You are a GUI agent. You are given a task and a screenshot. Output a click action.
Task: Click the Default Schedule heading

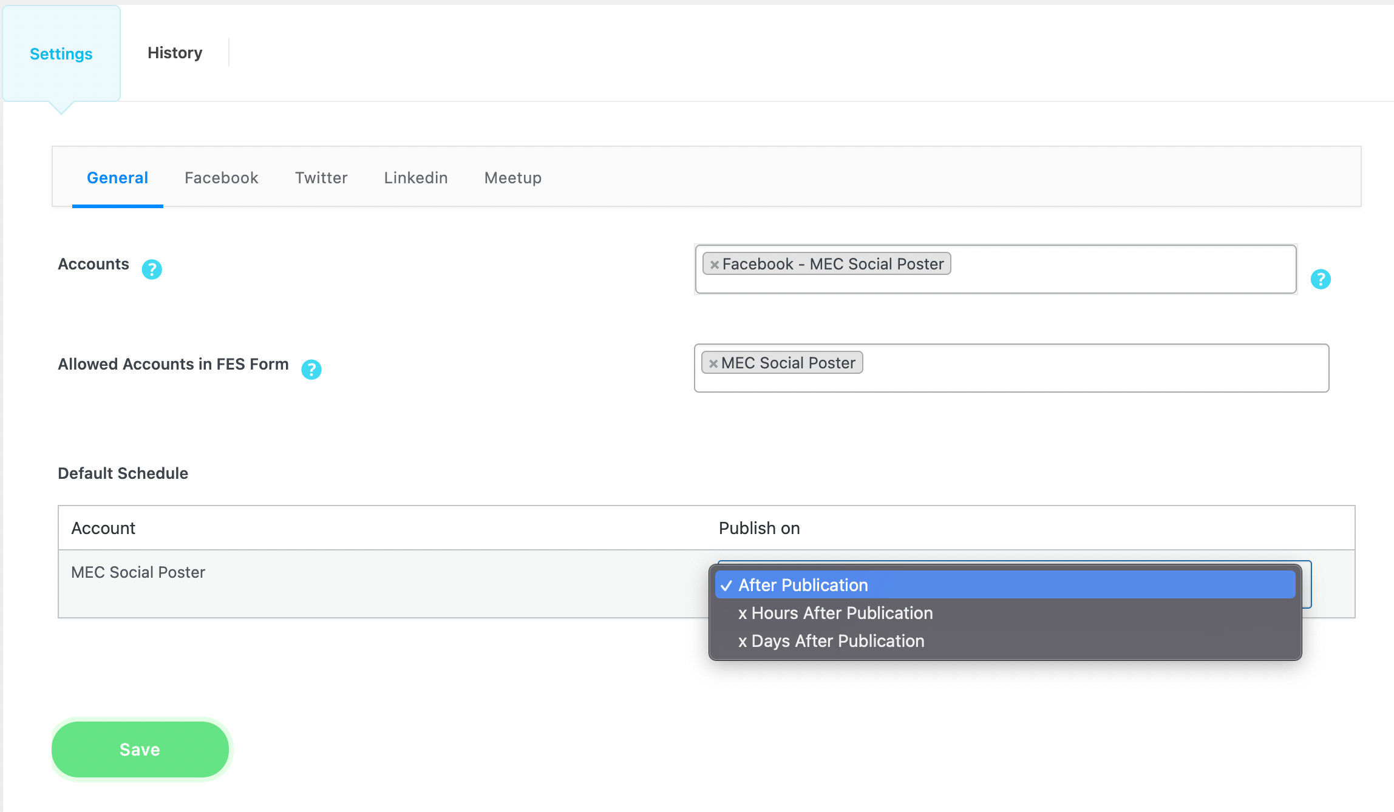(123, 473)
